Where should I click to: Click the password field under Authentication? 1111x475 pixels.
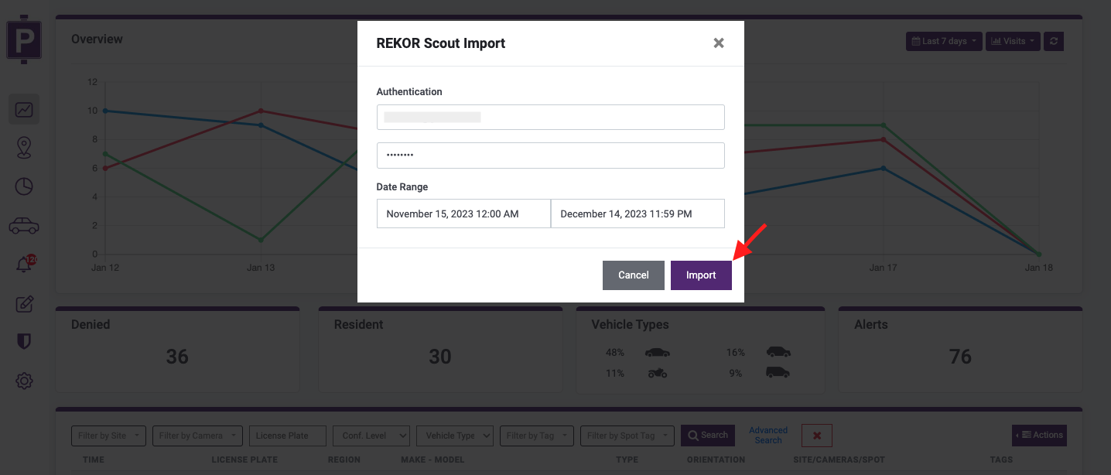tap(550, 155)
